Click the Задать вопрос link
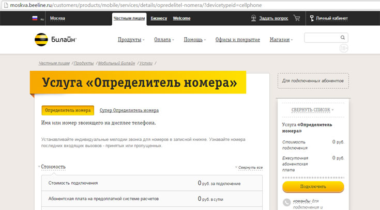380x210 pixels. click(273, 19)
